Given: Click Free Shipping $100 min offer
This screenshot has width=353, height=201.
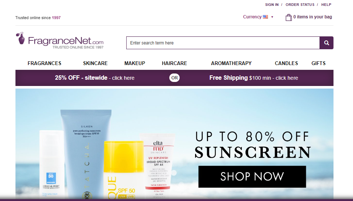Looking at the screenshot, I should tap(254, 78).
